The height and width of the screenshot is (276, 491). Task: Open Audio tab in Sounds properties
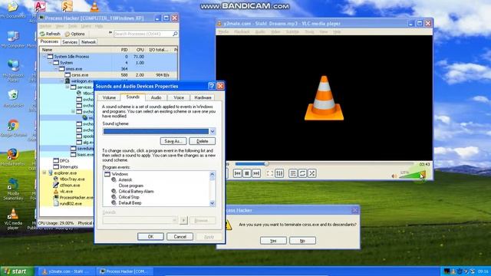[x=156, y=97]
